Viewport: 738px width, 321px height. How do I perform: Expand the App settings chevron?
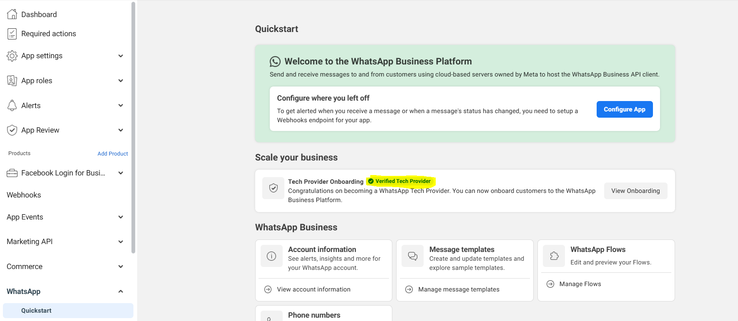point(120,56)
